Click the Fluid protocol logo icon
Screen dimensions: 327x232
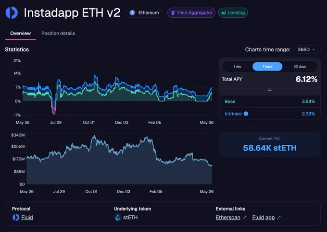tap(16, 218)
